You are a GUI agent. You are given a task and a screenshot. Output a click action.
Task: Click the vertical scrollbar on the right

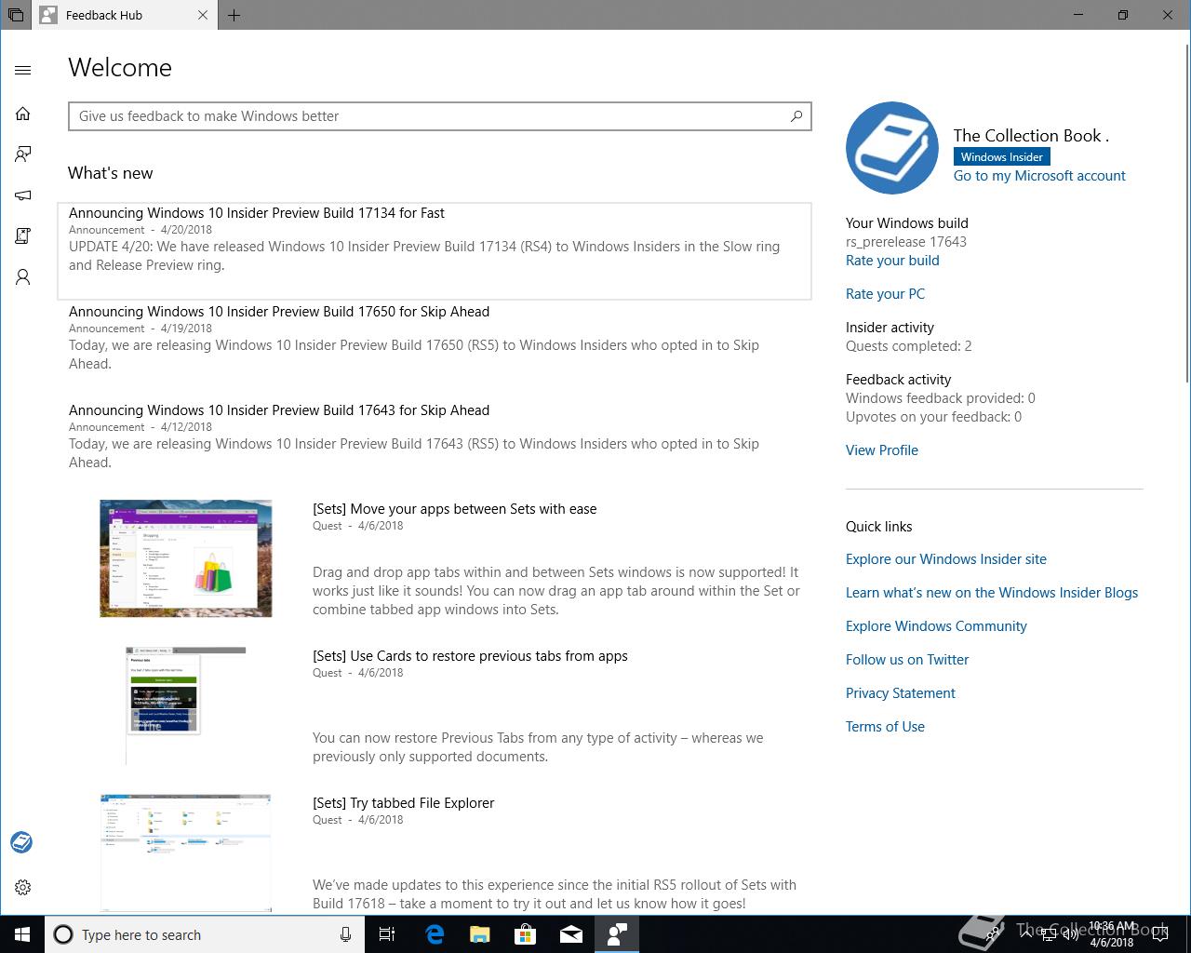click(1186, 214)
